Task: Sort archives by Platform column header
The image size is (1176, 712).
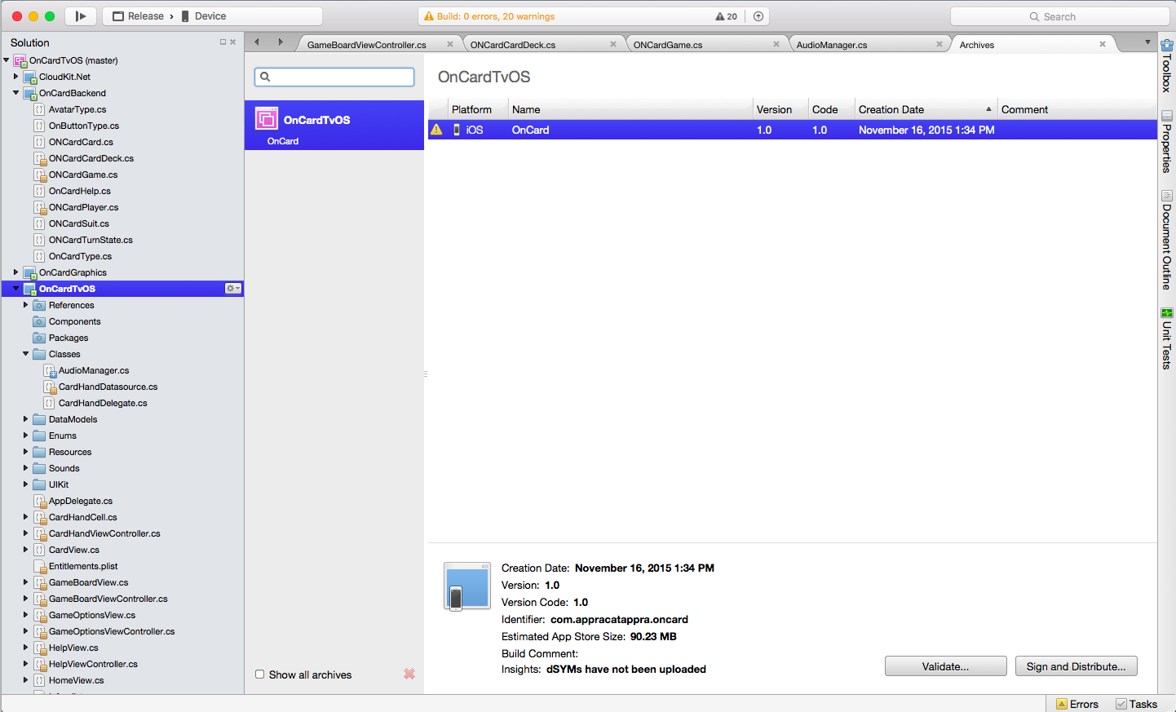Action: pyautogui.click(x=478, y=109)
